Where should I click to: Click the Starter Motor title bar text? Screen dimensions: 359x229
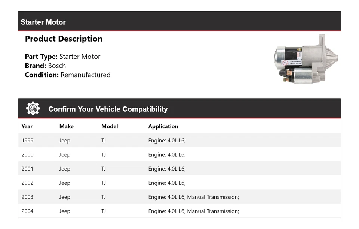(43, 22)
